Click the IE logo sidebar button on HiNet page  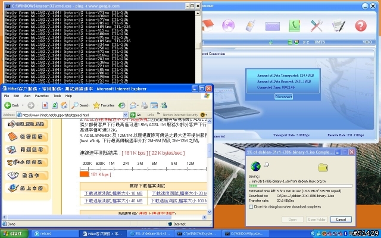26,188
